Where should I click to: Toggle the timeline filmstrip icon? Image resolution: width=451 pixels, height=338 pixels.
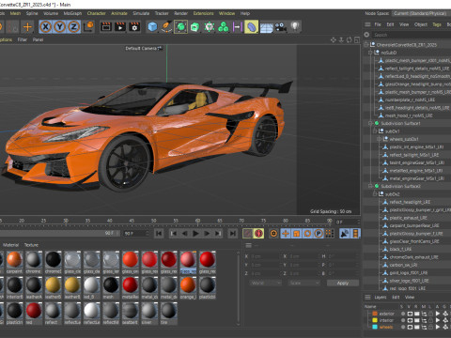pyautogui.click(x=356, y=234)
